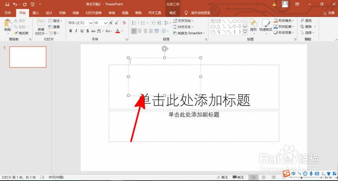Switch to Format (格式) drawing tools tab
The image size is (338, 181).
(x=173, y=13)
